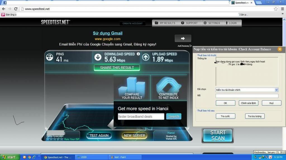Click the Chrome quick launch icon
Image resolution: width=286 pixels, height=160 pixels.
pyautogui.click(x=29, y=157)
